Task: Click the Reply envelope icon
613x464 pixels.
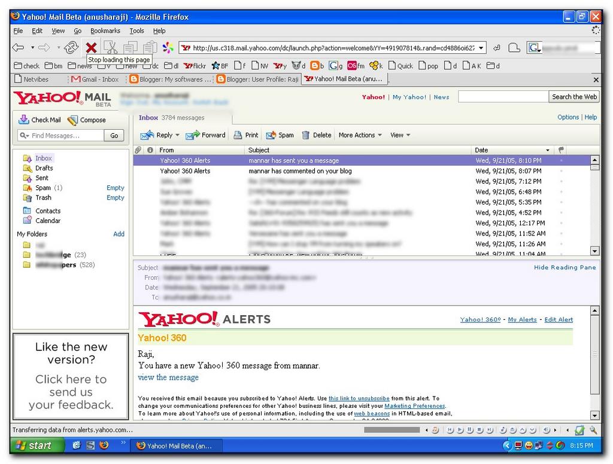Action: (x=147, y=135)
